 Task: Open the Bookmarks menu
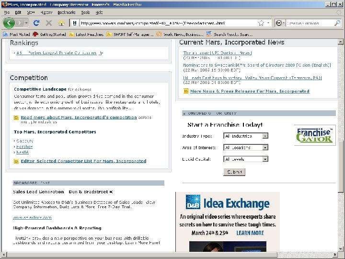click(x=67, y=12)
